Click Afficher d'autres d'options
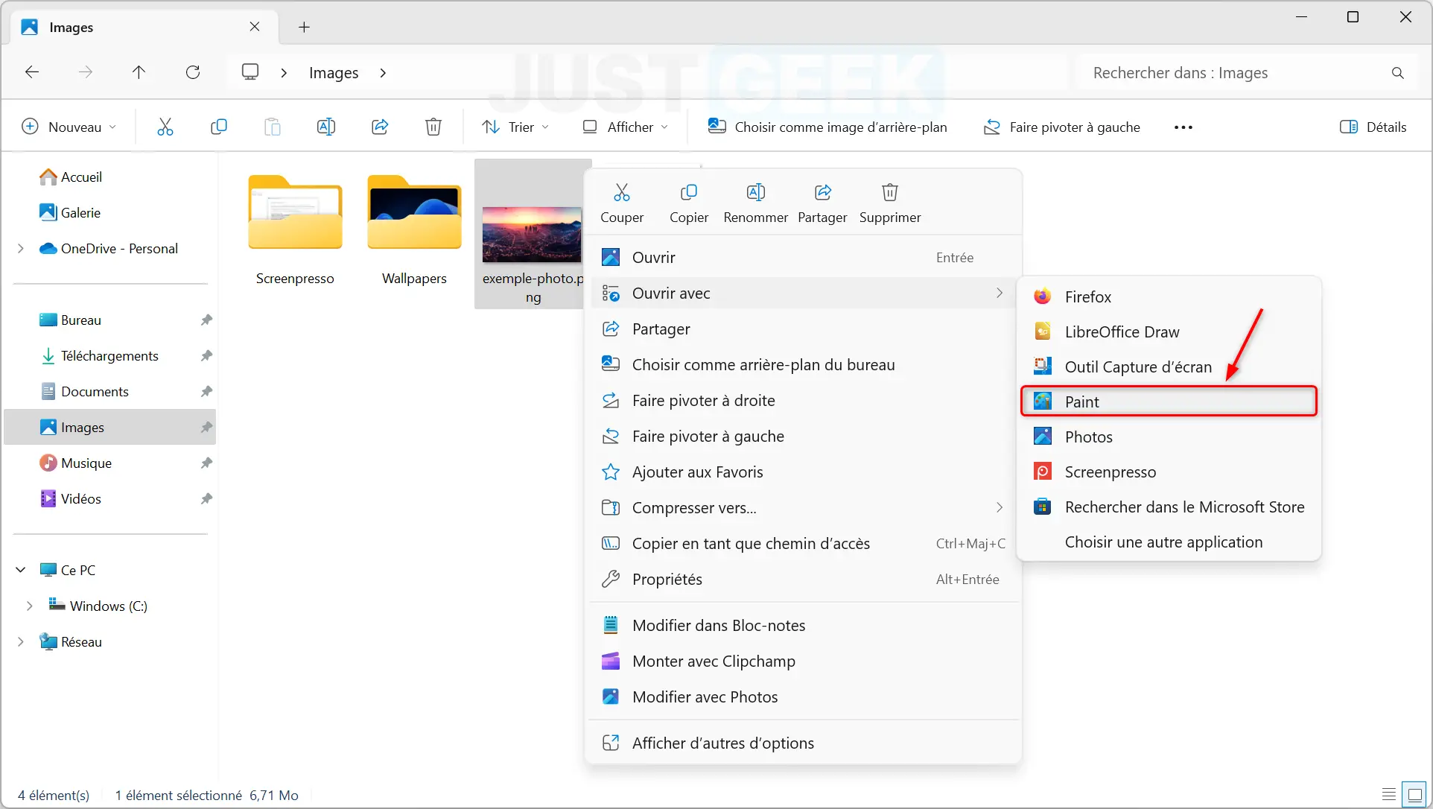 pyautogui.click(x=804, y=743)
